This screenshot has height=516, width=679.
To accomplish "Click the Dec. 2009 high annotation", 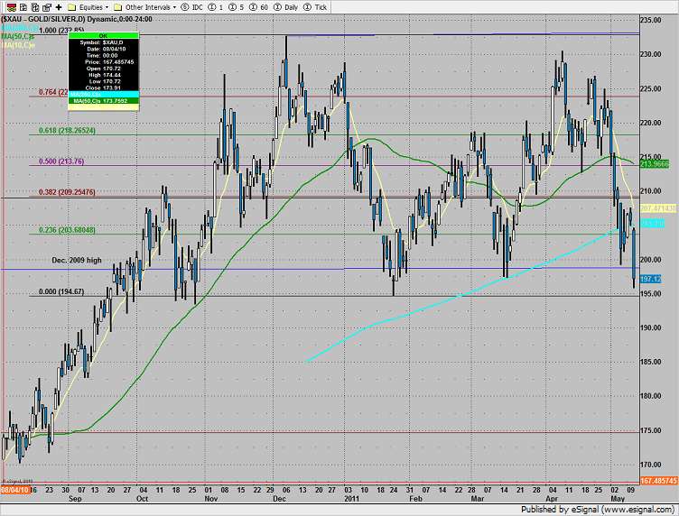I will 77,261.
